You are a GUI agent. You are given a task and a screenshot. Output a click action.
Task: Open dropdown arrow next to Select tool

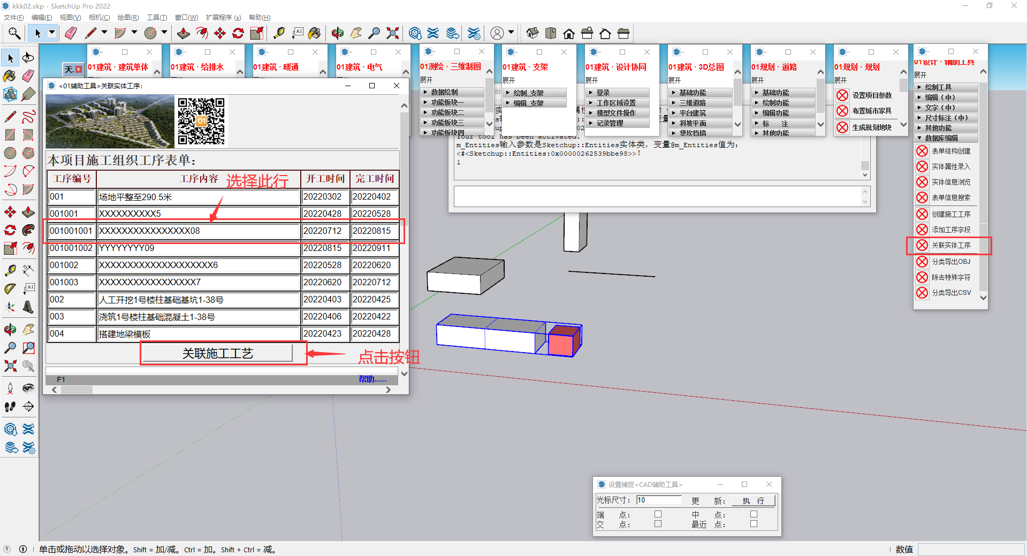point(52,33)
